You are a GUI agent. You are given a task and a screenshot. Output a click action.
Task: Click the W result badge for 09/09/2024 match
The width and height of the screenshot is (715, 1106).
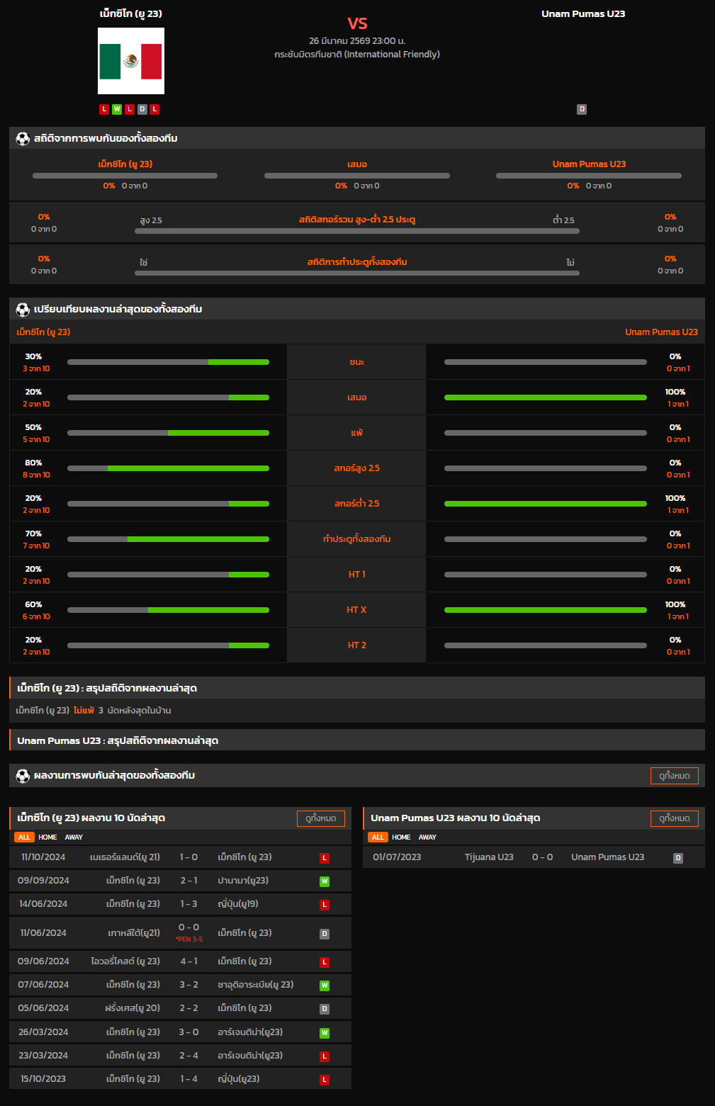(325, 881)
